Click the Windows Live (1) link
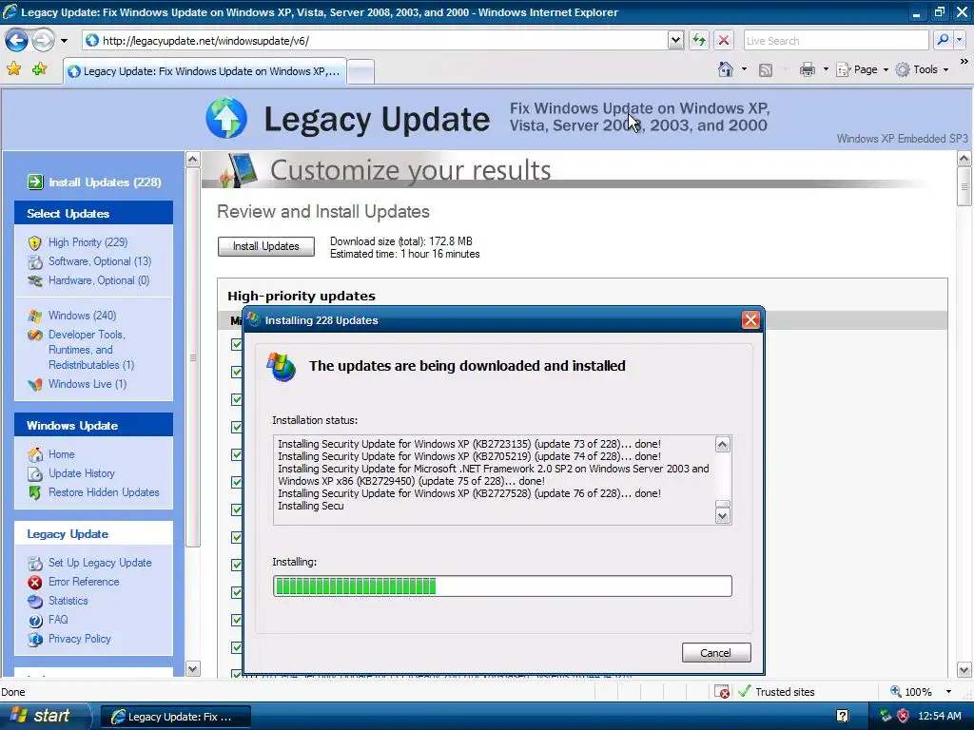The width and height of the screenshot is (974, 730). pyautogui.click(x=88, y=384)
